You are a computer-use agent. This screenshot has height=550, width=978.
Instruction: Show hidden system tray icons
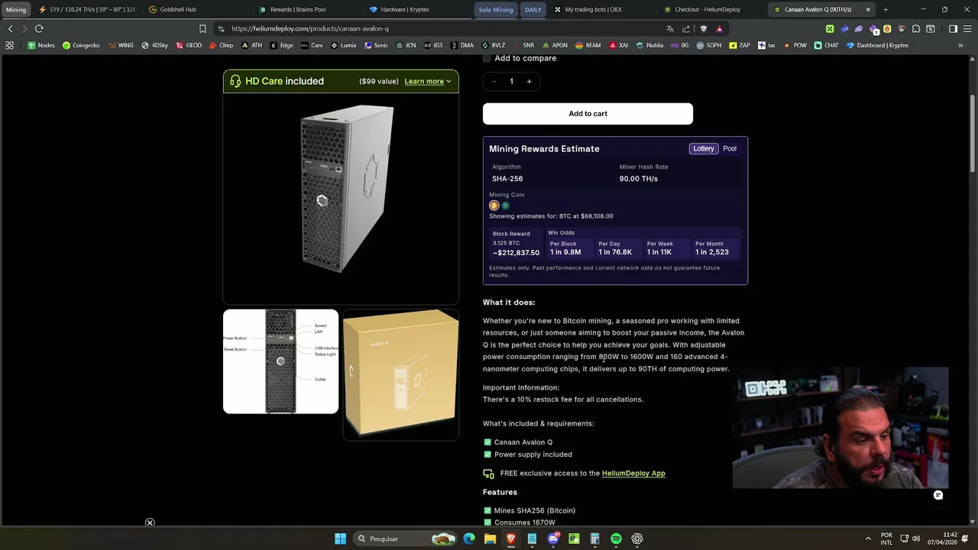point(868,539)
